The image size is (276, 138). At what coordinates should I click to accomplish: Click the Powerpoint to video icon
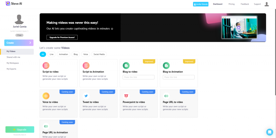pyautogui.click(x=126, y=96)
